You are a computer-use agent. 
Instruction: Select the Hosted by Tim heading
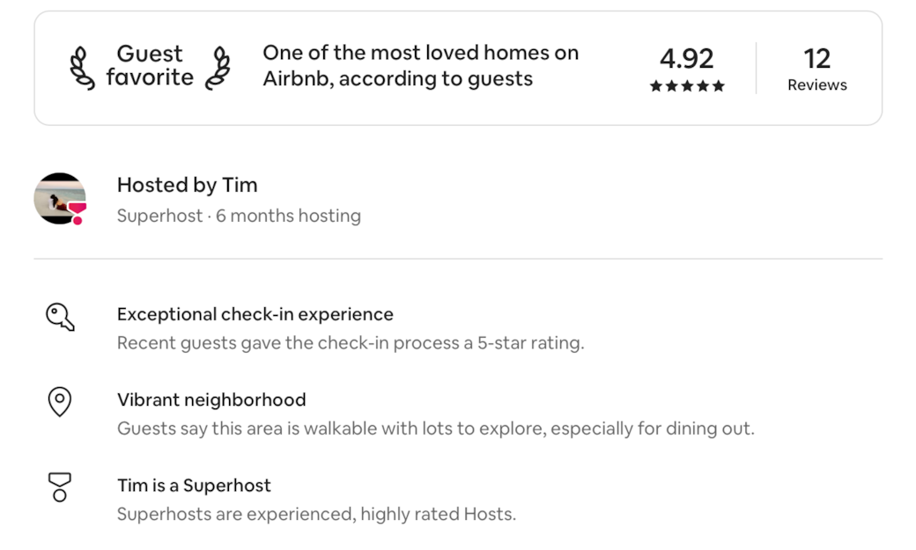[188, 185]
